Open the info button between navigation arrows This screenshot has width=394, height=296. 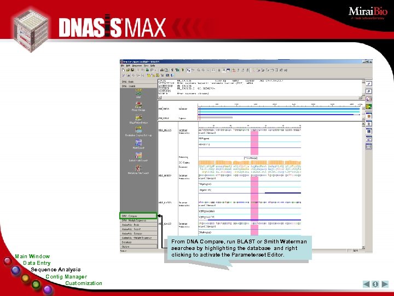tap(375, 284)
